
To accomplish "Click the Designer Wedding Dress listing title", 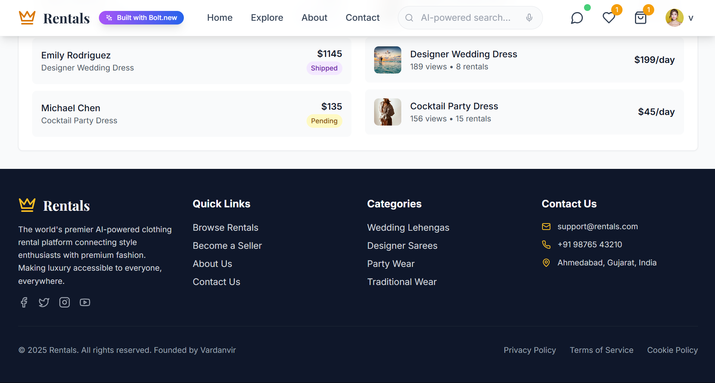I will pyautogui.click(x=464, y=54).
